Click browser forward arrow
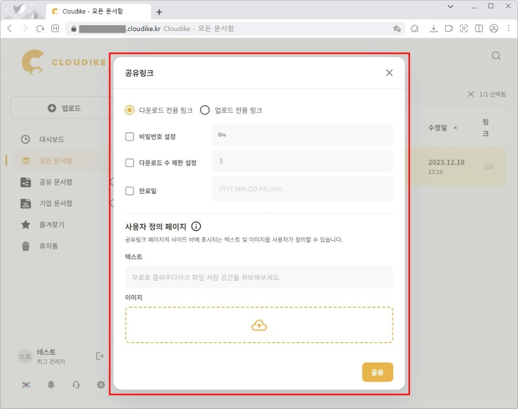This screenshot has width=518, height=409. click(25, 29)
